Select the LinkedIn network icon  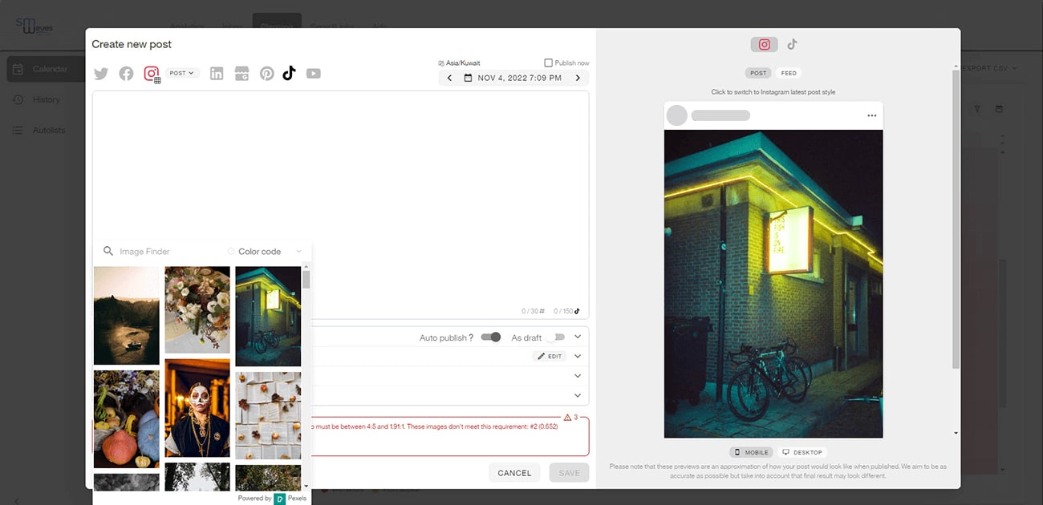pos(217,74)
